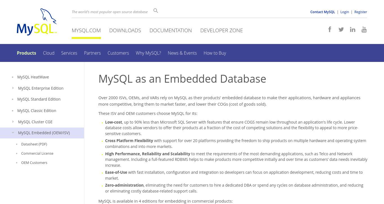The width and height of the screenshot is (384, 204).
Task: Open the MySQL YouTube icon
Action: pyautogui.click(x=364, y=29)
